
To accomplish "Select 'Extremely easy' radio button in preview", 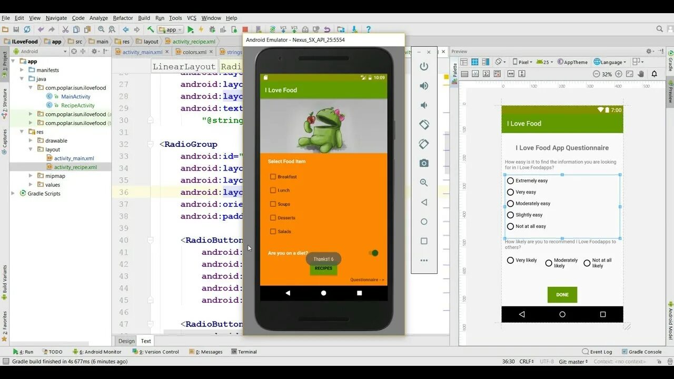I will (510, 181).
